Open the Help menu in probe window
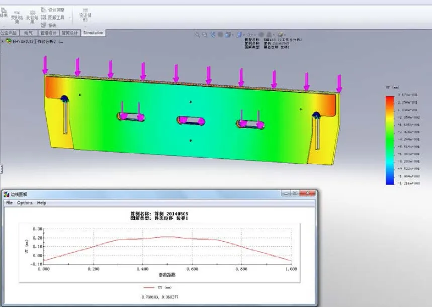The height and width of the screenshot is (308, 432). point(42,203)
